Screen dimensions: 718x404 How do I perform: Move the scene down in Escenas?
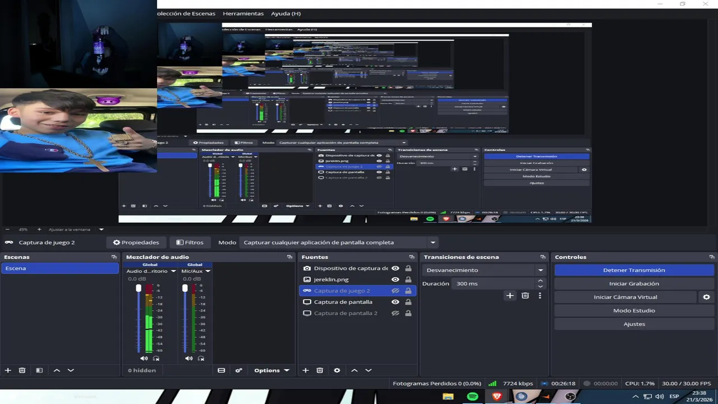click(x=71, y=370)
